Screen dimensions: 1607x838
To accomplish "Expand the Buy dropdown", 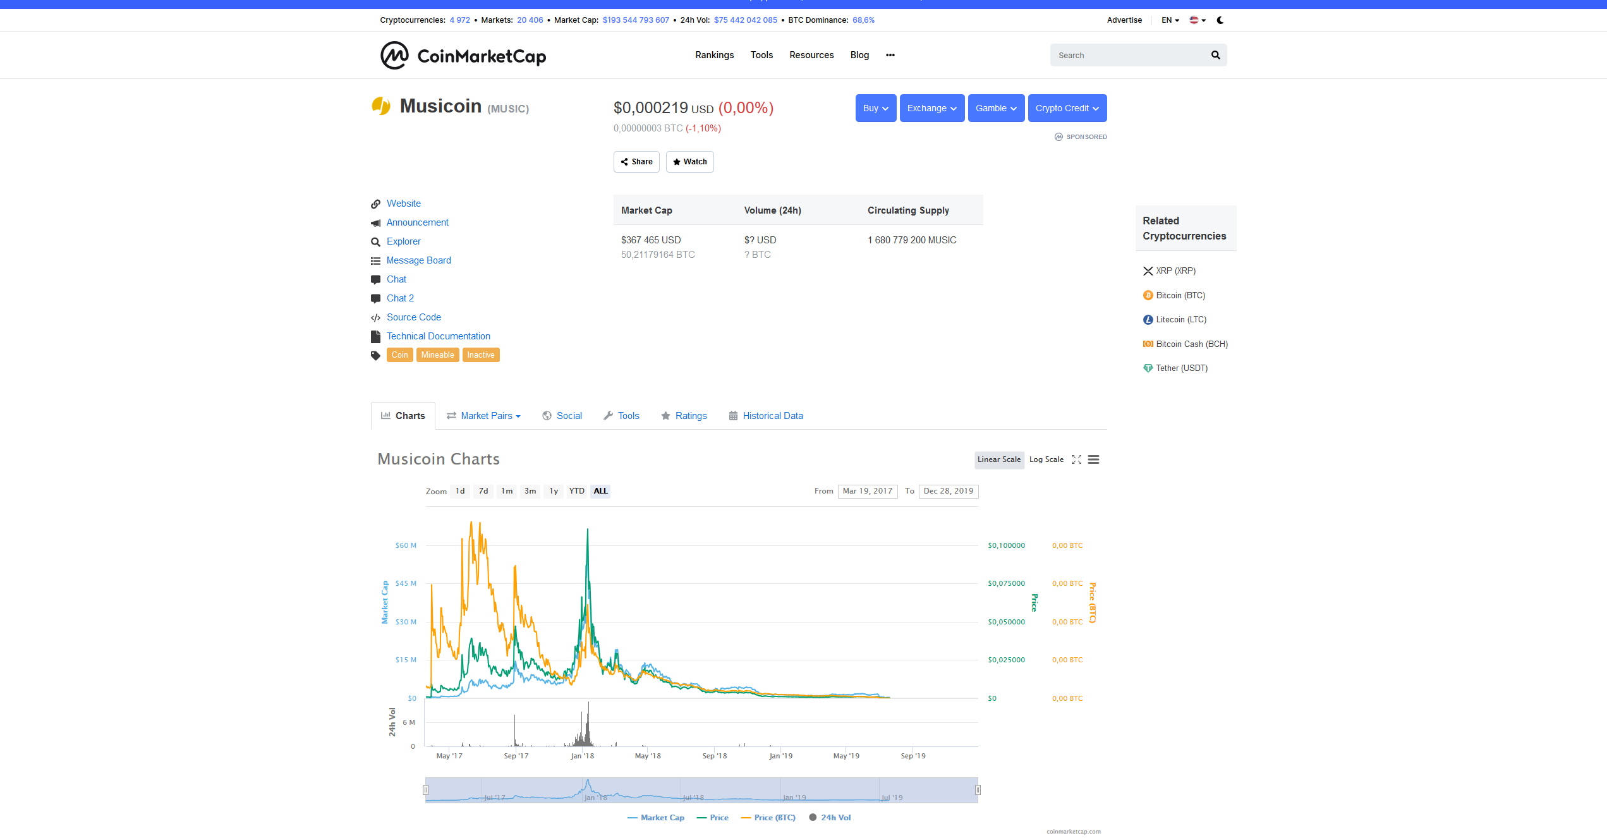I will click(876, 108).
